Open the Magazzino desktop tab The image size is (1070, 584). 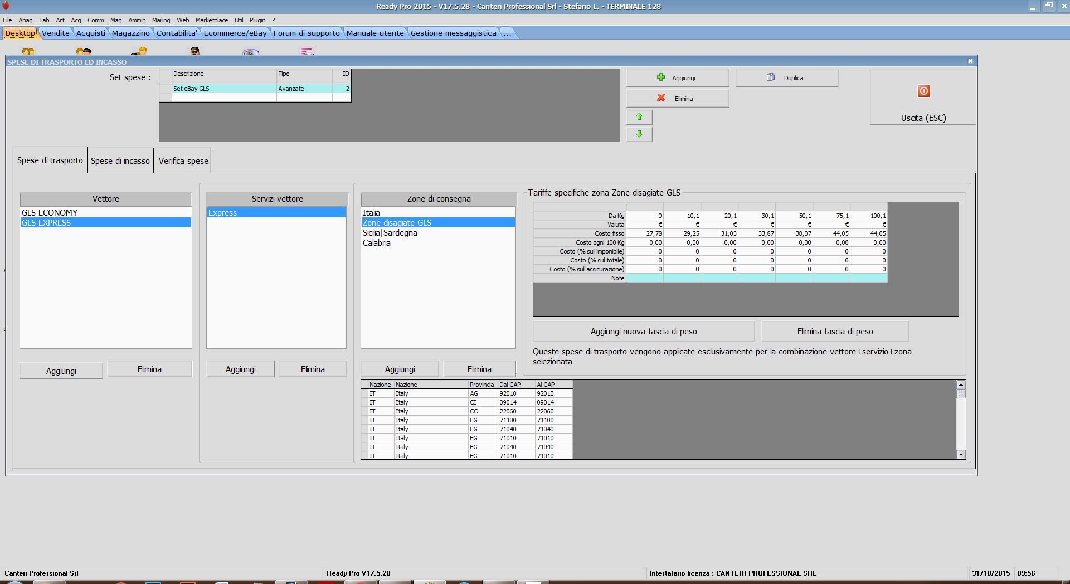(x=130, y=33)
